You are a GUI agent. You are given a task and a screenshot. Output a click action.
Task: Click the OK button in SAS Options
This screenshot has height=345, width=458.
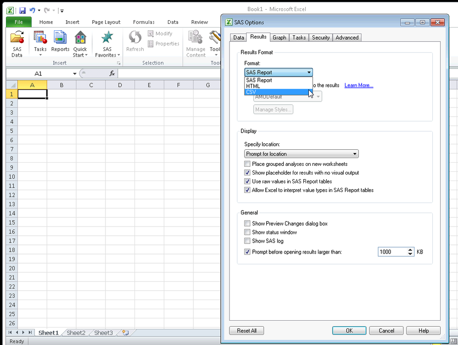point(349,330)
